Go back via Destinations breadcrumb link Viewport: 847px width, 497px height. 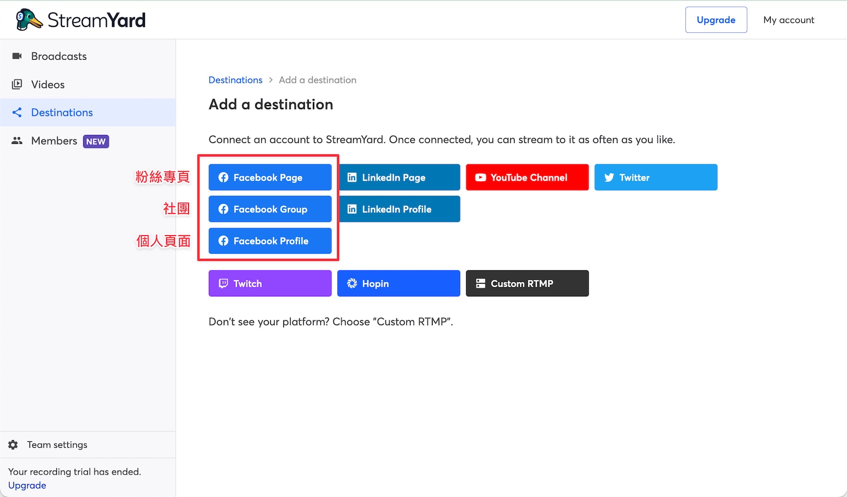pos(235,80)
